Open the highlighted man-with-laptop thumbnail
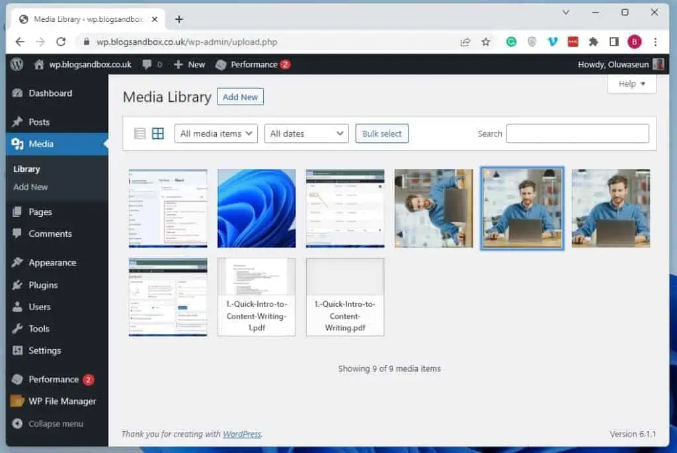Image resolution: width=677 pixels, height=453 pixels. (522, 208)
